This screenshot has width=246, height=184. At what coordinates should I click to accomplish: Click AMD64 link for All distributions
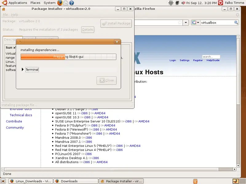pyautogui.click(x=102, y=162)
